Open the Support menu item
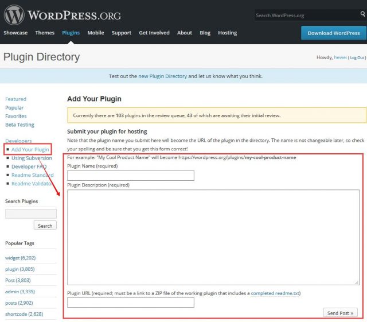367x322 pixels. [122, 33]
